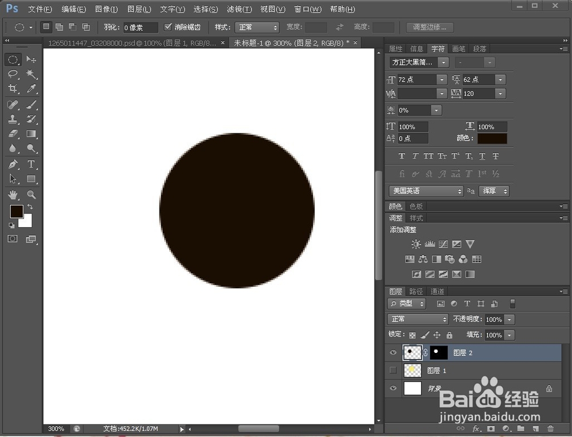
Task: Toggle the layer filter on/off switch
Action: click(513, 304)
